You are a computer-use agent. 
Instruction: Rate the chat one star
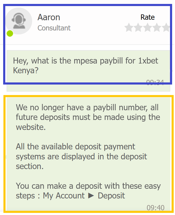click(x=129, y=28)
